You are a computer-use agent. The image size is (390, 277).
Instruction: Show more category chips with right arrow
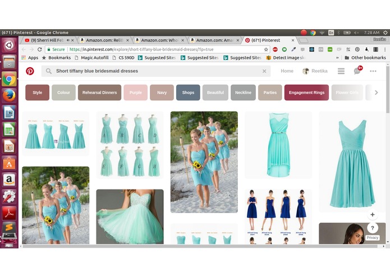[x=376, y=93]
